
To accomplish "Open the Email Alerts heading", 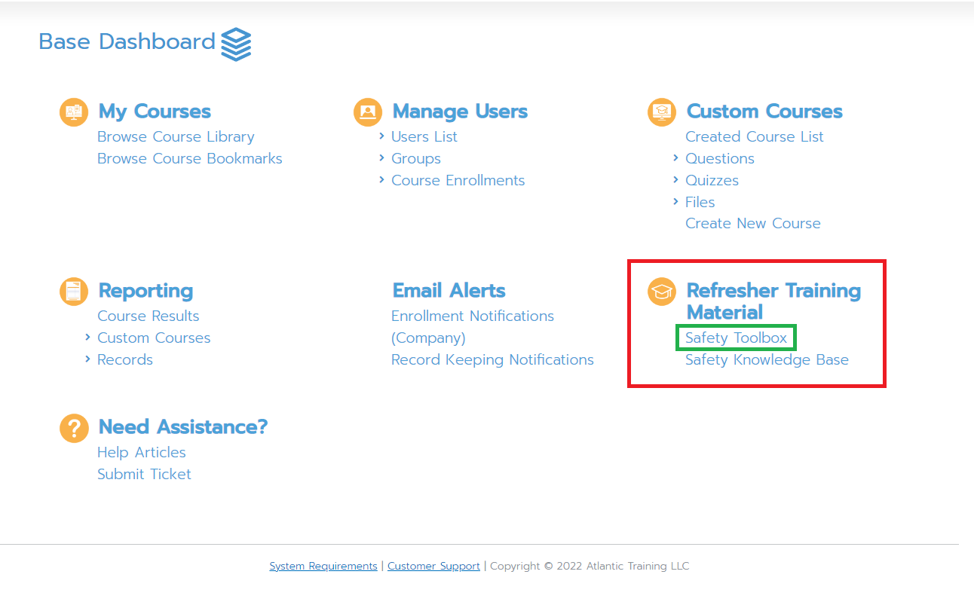I will coord(449,291).
